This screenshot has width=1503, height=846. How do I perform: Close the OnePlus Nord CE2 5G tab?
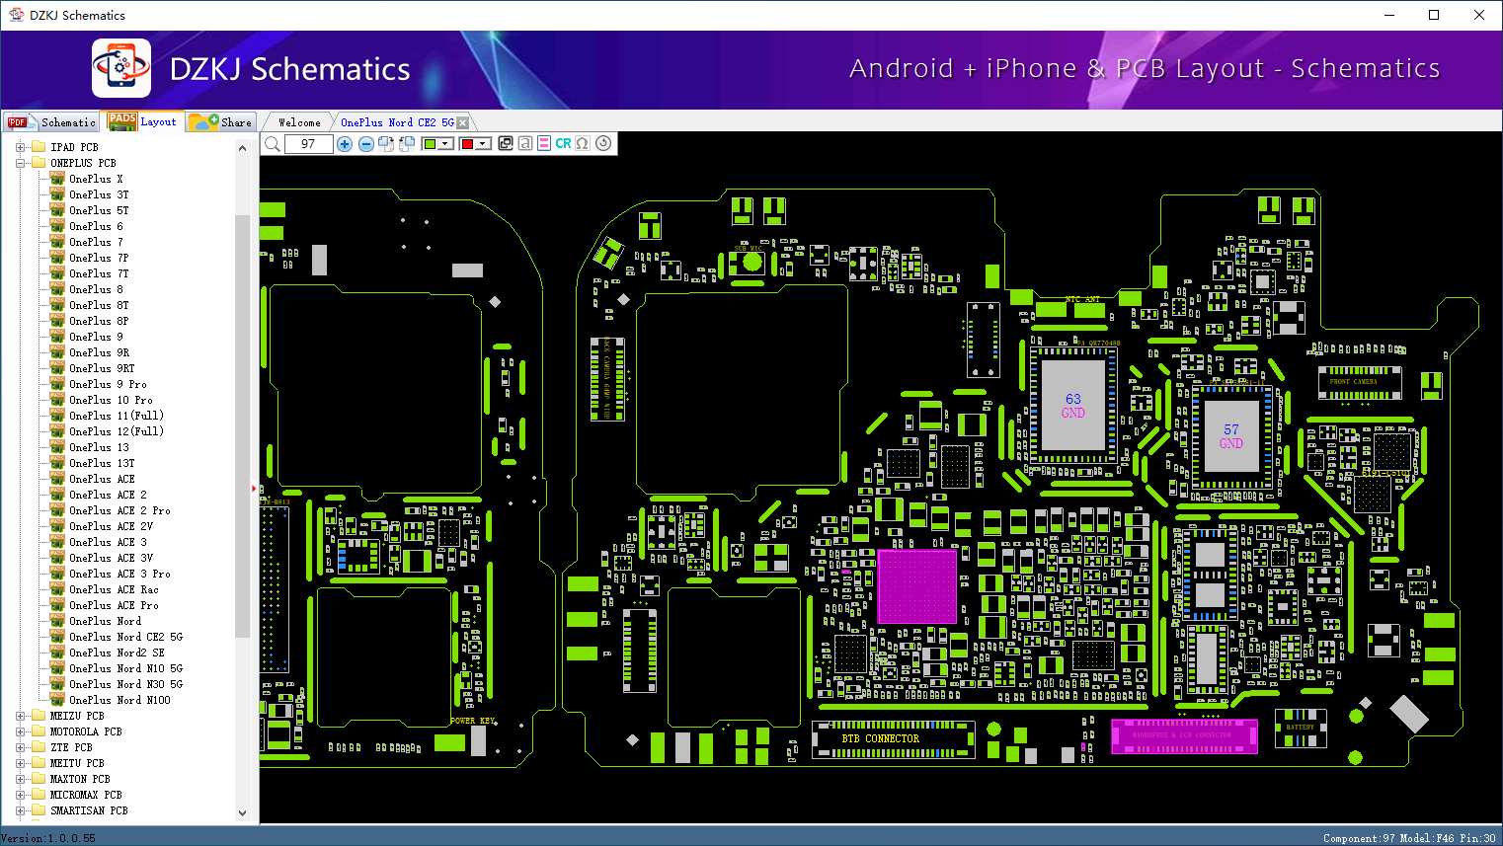coord(463,123)
